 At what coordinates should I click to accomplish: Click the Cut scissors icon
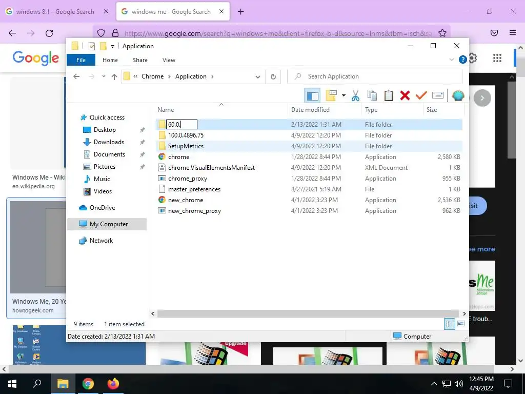pos(355,96)
